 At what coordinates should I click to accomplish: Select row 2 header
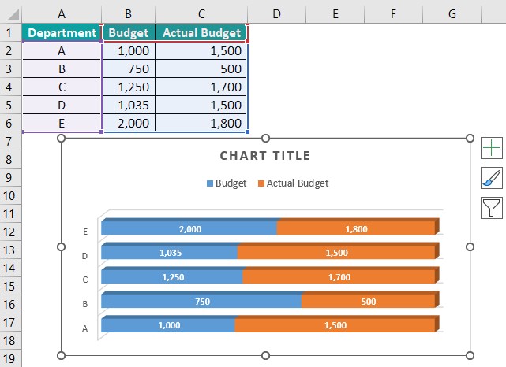click(10, 50)
